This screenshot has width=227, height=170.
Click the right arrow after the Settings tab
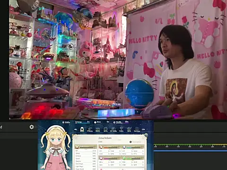tap(143, 129)
